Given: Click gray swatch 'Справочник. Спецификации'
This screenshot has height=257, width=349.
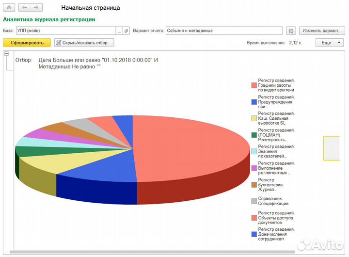Looking at the screenshot, I should pos(254,201).
